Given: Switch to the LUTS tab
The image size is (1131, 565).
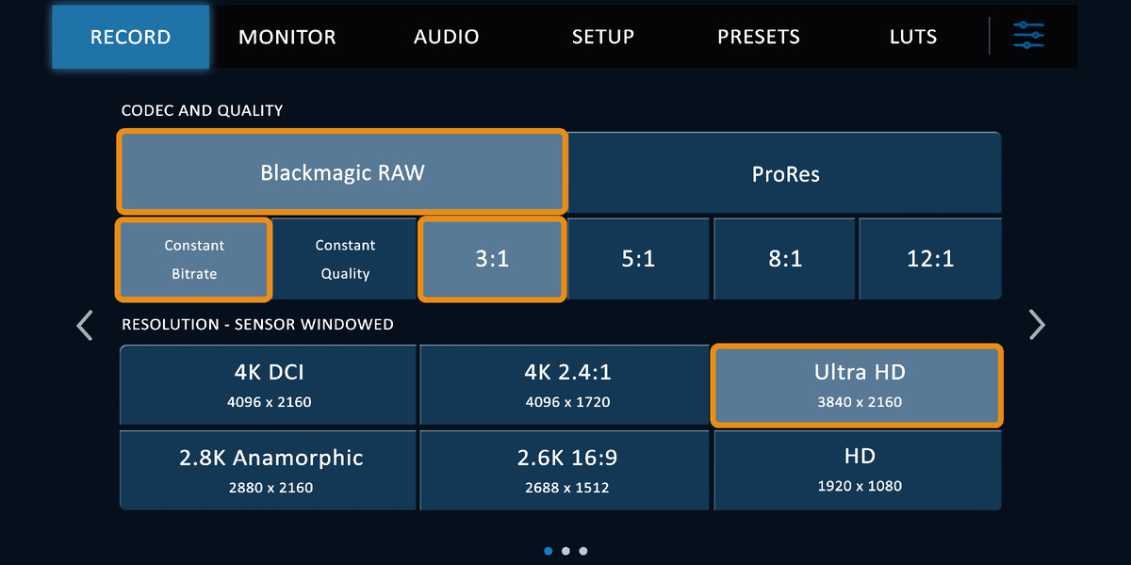Looking at the screenshot, I should click(x=911, y=37).
